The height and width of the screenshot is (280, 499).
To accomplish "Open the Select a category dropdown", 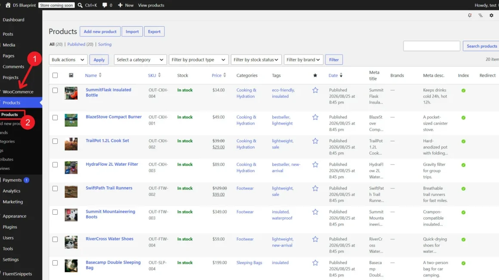I will coord(140,60).
